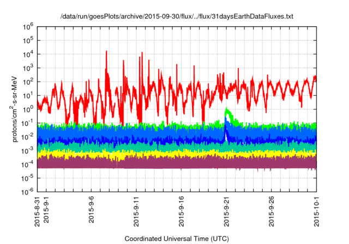
Task: Select the x-axis label '2015-9-16'
Action: pyautogui.click(x=182, y=211)
